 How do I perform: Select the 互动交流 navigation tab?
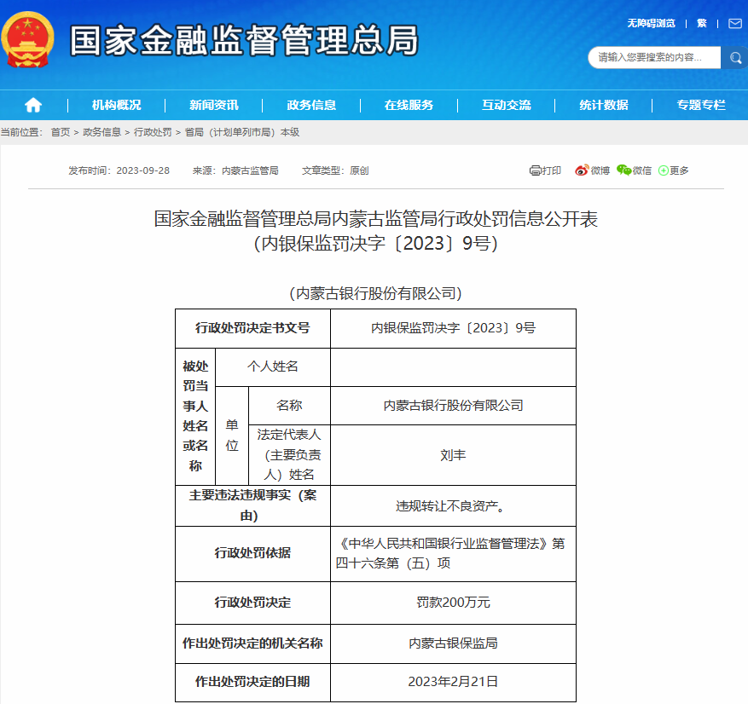[x=506, y=105]
